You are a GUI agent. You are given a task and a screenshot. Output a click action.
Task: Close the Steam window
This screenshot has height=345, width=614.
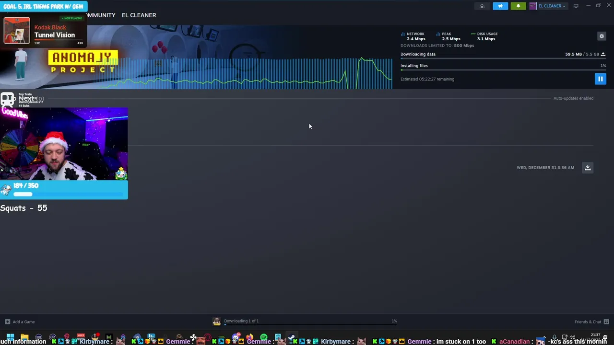608,6
